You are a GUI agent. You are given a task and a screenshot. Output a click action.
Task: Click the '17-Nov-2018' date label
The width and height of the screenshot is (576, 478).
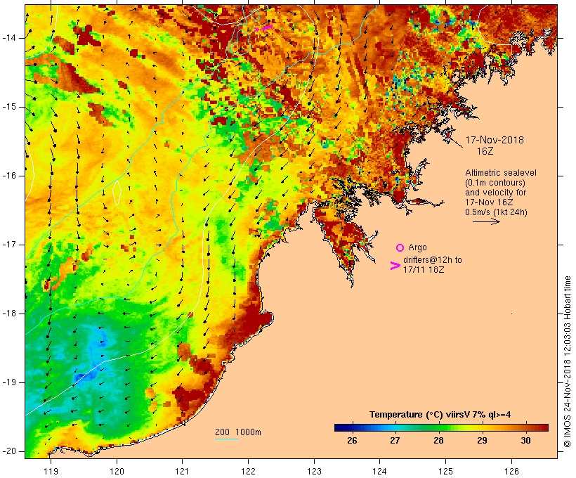(495, 140)
